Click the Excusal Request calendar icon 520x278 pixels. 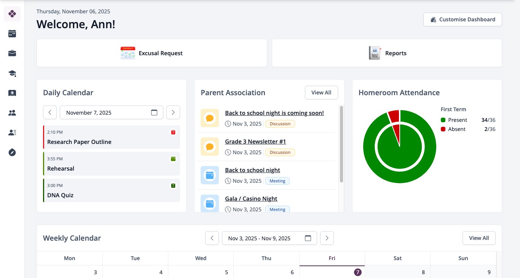click(128, 53)
